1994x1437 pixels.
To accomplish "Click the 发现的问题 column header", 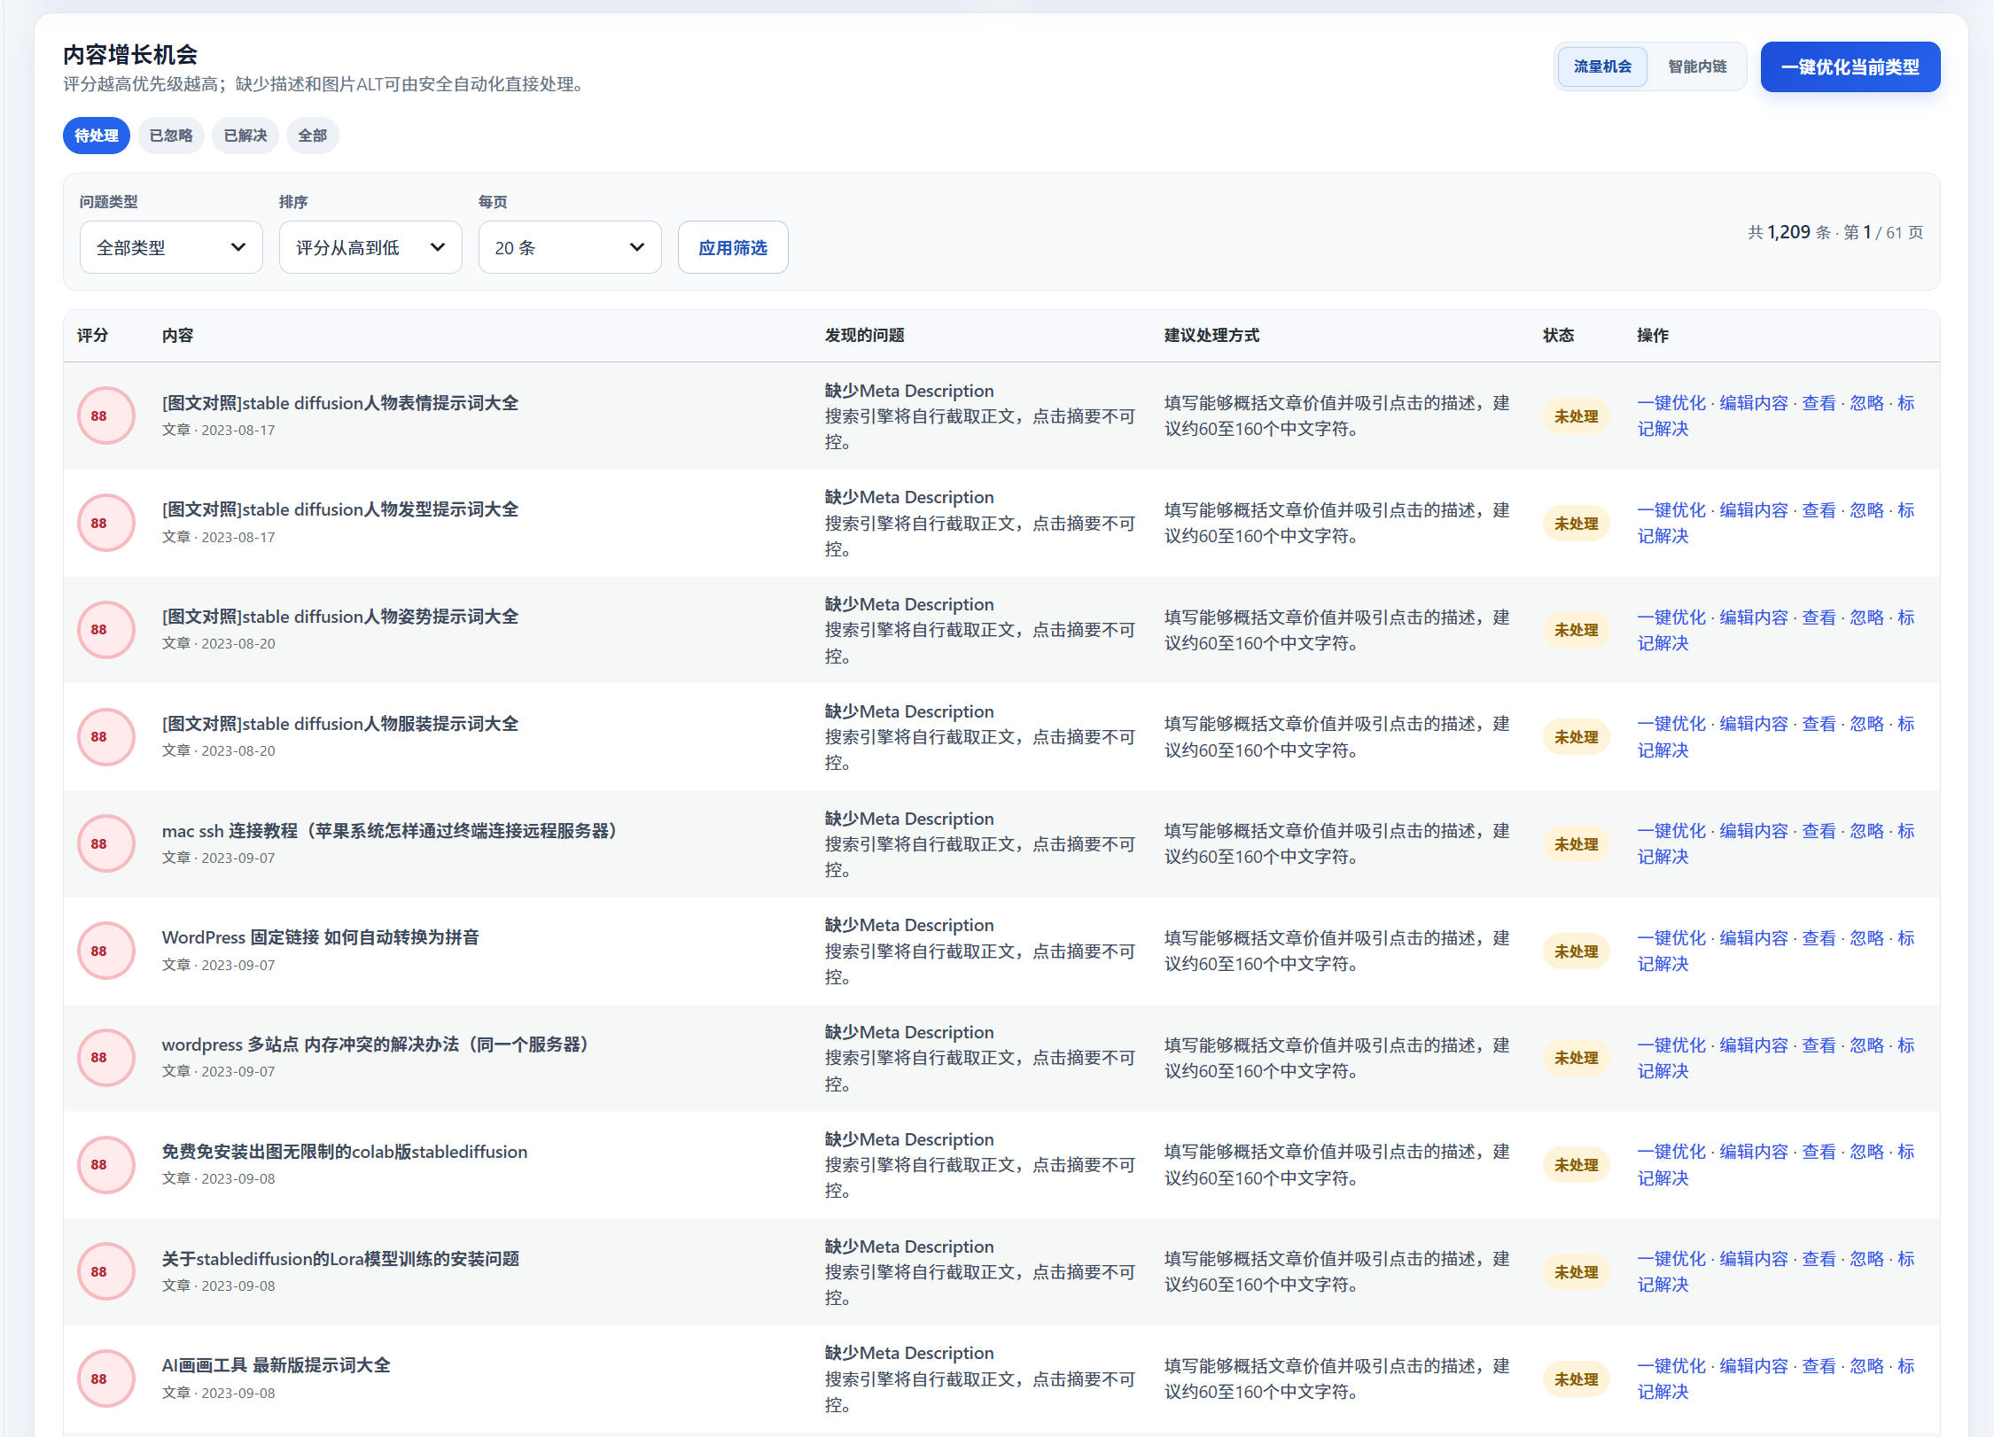I will (x=865, y=335).
